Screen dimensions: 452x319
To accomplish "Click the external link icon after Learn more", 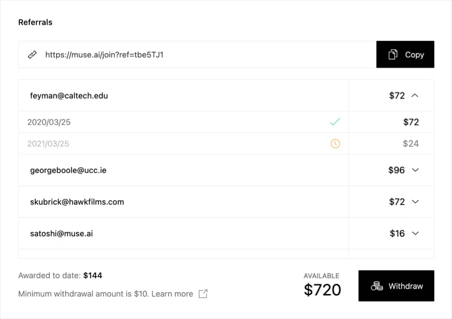I will coord(203,294).
